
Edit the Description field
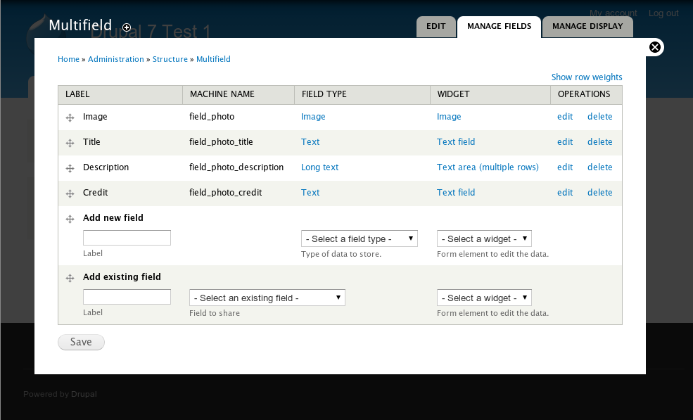[x=565, y=167]
